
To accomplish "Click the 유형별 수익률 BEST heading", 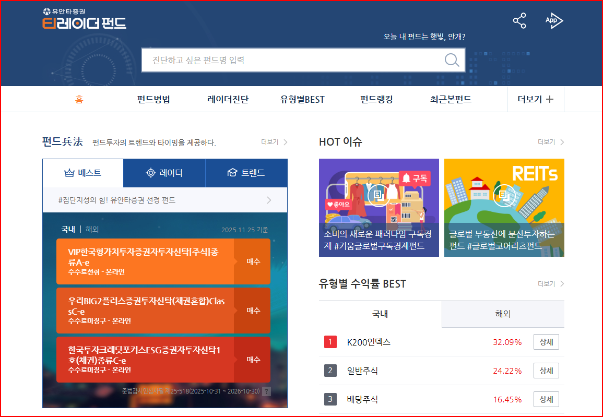I will coord(362,284).
